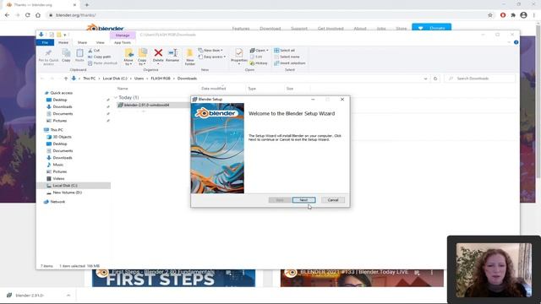Open Music folder under This PC
This screenshot has height=304, width=541.
58,165
